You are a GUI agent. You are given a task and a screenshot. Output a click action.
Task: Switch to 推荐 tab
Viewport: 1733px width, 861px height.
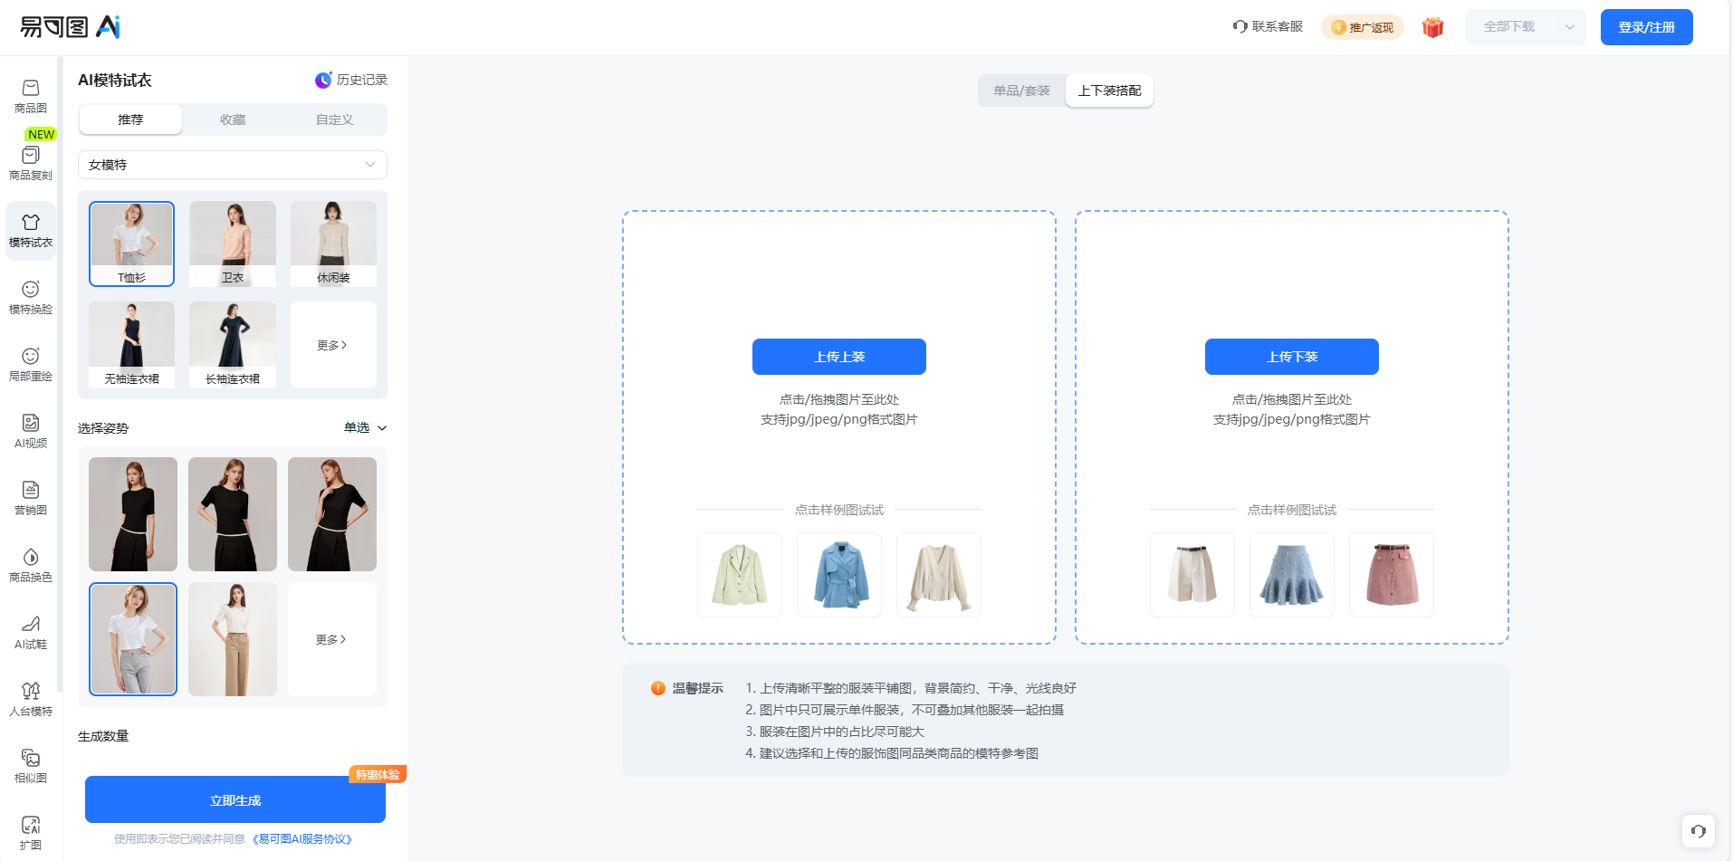[130, 120]
